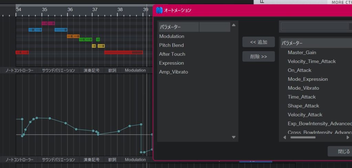
Task: Click the left arrow of the horizontal scrollbar
Action: (x=285, y=137)
